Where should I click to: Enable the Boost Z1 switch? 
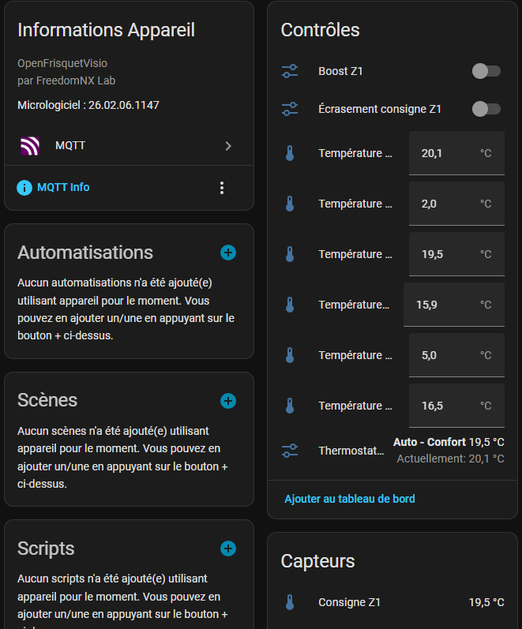point(486,72)
